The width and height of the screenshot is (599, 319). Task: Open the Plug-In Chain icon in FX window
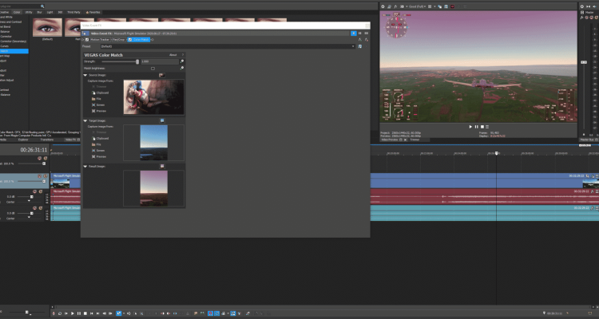360,39
